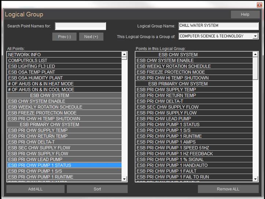This screenshot has width=265, height=199.
Task: Click the Sort button
Action: [x=97, y=189]
